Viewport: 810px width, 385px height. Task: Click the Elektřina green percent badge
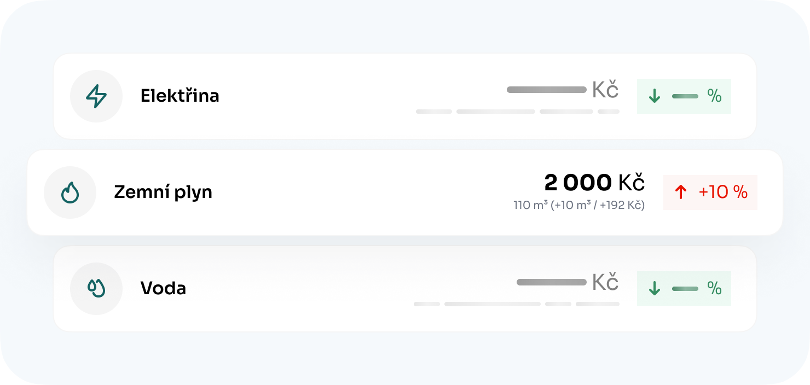pyautogui.click(x=684, y=96)
